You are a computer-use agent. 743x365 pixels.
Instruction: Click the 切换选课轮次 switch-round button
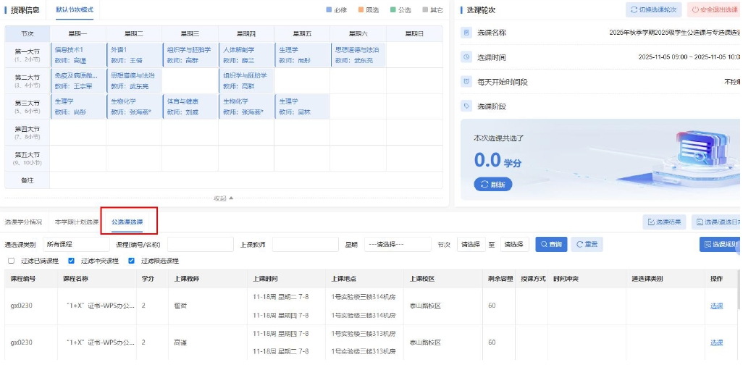[653, 10]
